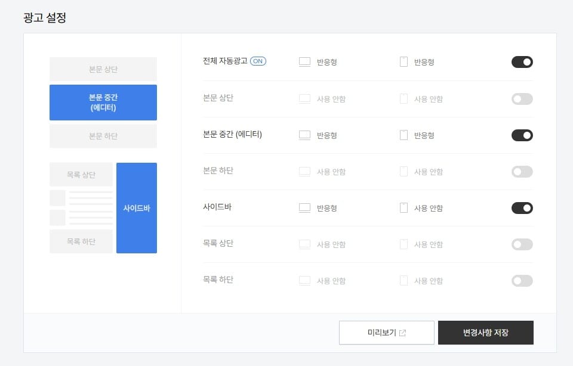Toggle off the 전체 자동광고 switch

522,62
